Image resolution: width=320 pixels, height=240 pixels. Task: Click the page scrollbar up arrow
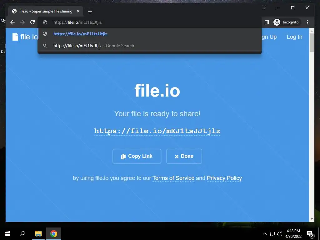tap(312, 31)
